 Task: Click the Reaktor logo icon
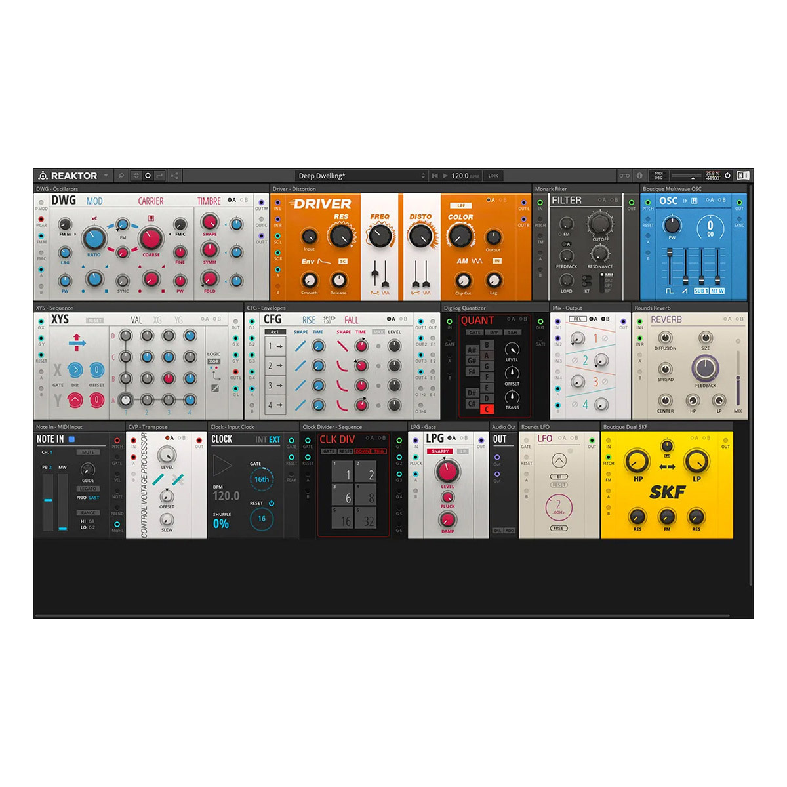[x=45, y=176]
